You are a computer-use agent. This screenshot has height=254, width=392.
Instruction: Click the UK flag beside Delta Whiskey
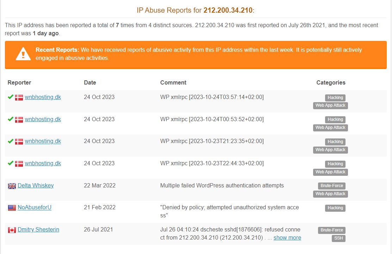click(x=12, y=186)
